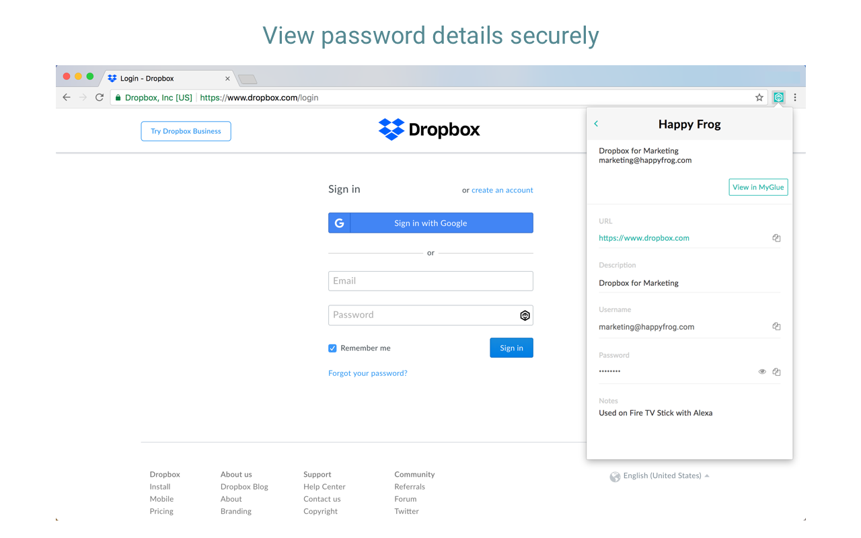Open the Chrome three-dot menu
Image resolution: width=861 pixels, height=538 pixels.
(x=795, y=97)
